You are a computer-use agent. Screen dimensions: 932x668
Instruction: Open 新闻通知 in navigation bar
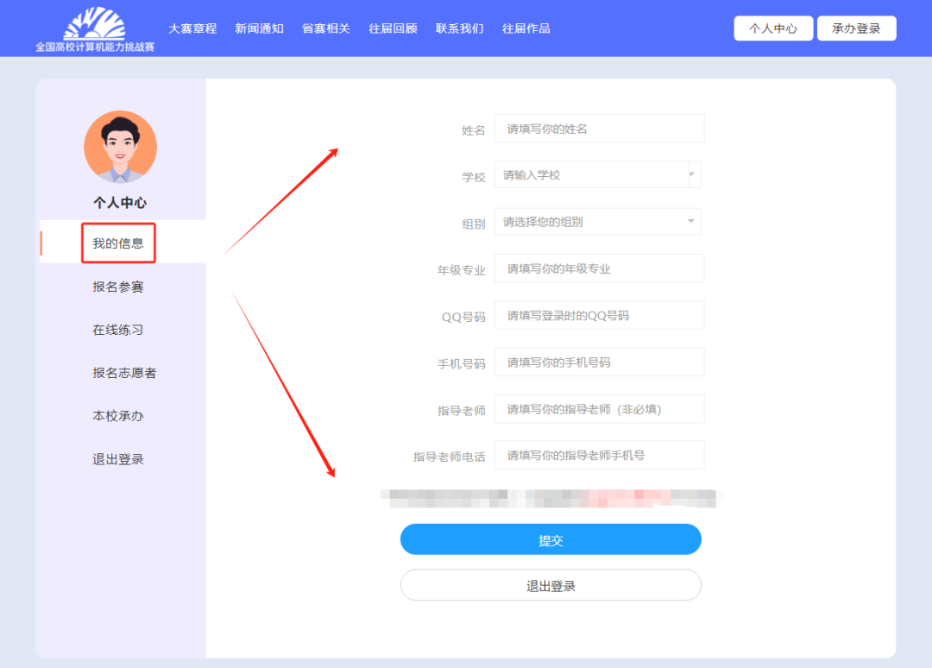point(259,28)
